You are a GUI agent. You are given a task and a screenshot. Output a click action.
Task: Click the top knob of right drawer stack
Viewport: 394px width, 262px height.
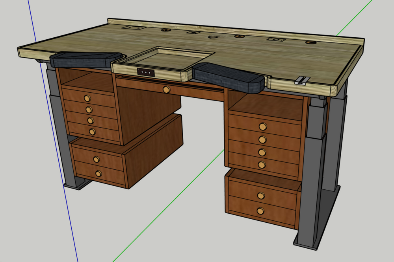tap(262, 126)
